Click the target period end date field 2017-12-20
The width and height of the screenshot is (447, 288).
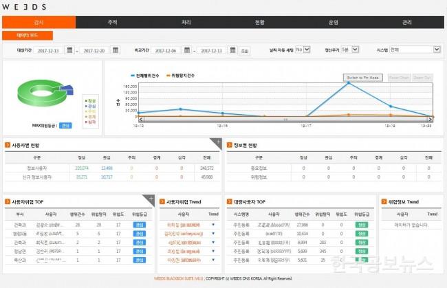94,51
